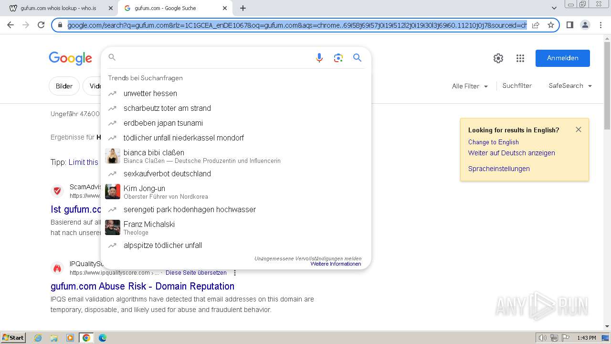The height and width of the screenshot is (344, 611).
Task: Expand the SafeSearch dropdown
Action: pos(570,86)
